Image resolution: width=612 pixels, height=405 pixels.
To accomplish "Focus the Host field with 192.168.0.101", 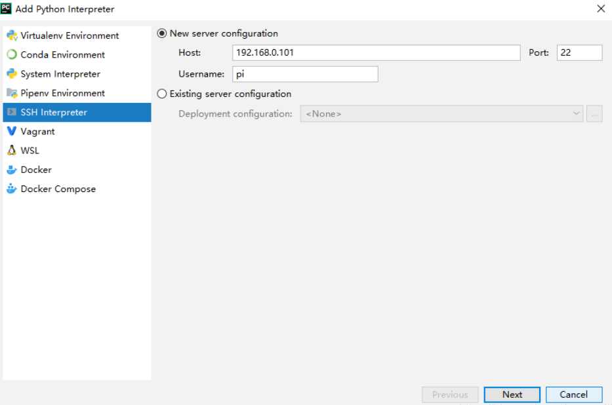I will [377, 52].
